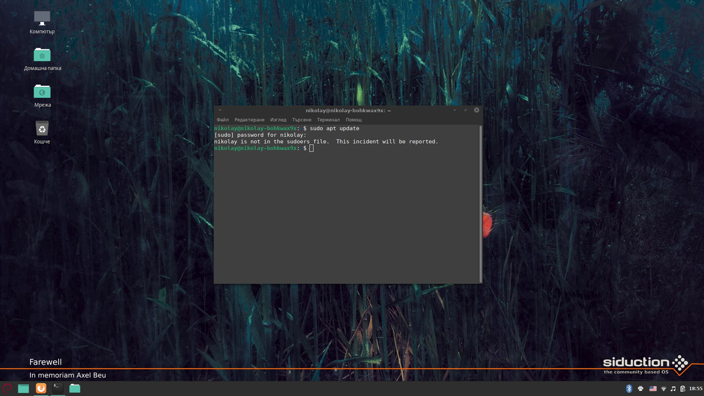
Task: Click the clipboard manager tray icon
Action: pos(683,389)
